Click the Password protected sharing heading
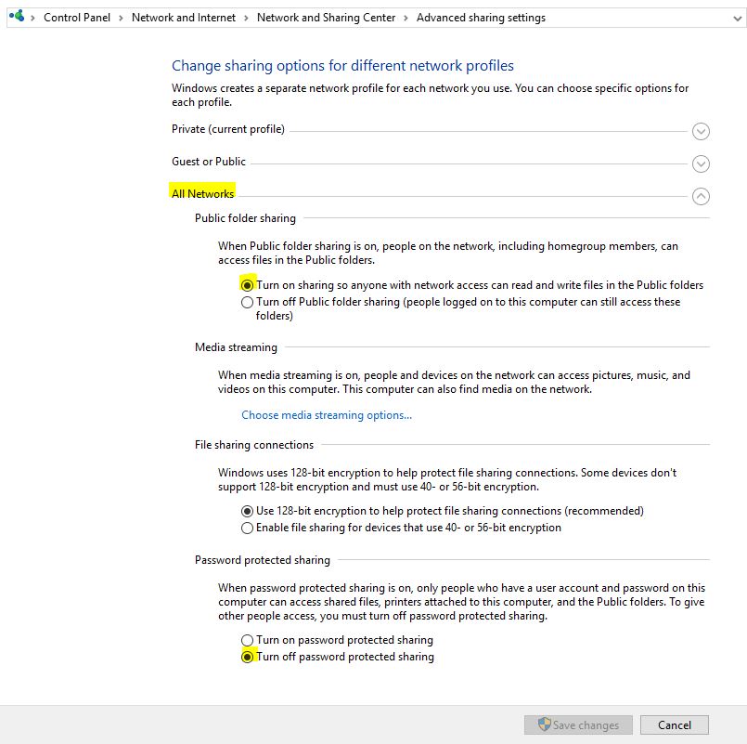Image resolution: width=747 pixels, height=744 pixels. coord(263,560)
